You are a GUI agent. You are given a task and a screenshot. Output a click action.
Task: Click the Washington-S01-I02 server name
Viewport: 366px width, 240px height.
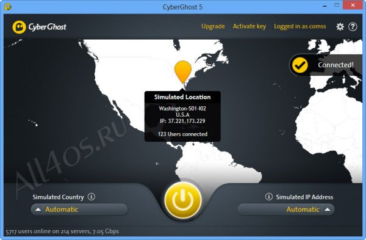point(182,109)
